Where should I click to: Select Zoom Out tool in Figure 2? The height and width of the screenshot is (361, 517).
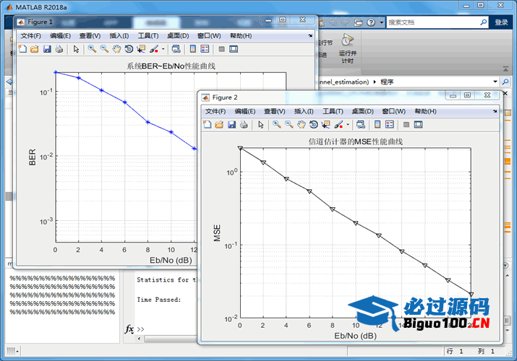[289, 124]
